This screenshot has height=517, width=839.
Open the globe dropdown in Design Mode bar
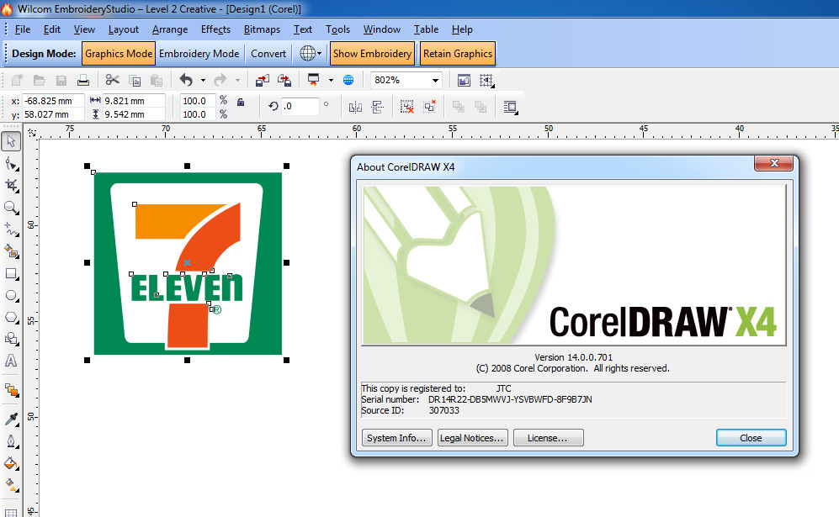320,54
